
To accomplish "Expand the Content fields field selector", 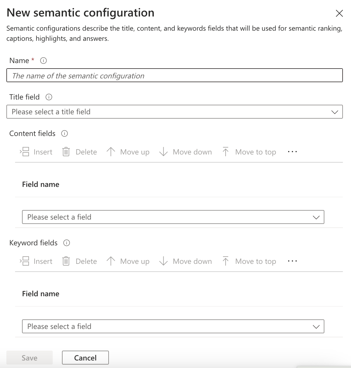I will click(173, 217).
